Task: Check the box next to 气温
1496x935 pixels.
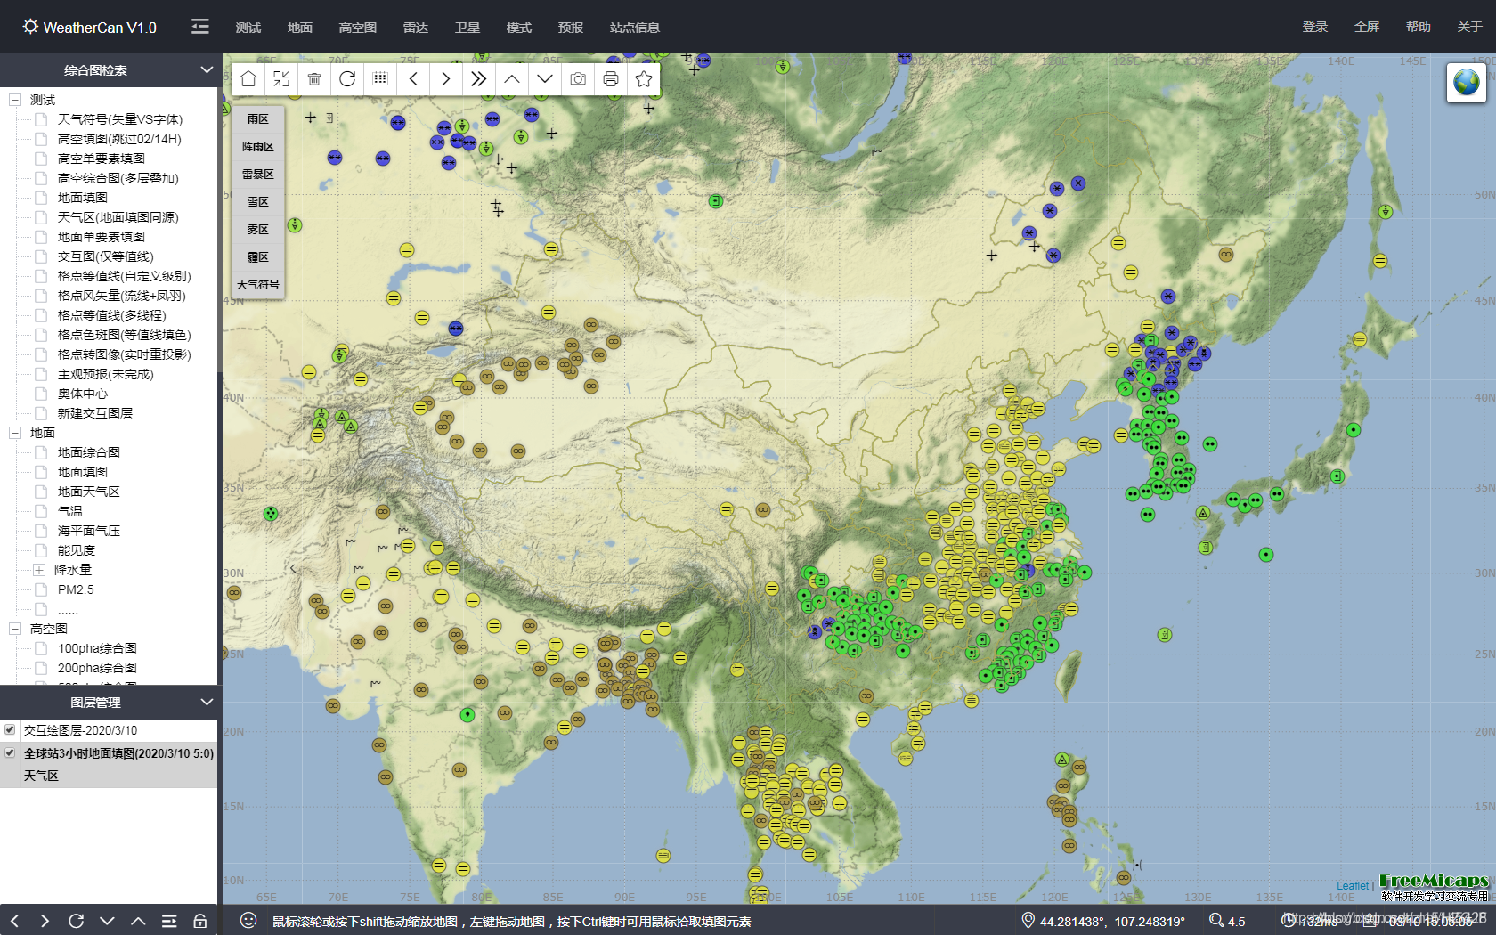Action: (x=41, y=511)
